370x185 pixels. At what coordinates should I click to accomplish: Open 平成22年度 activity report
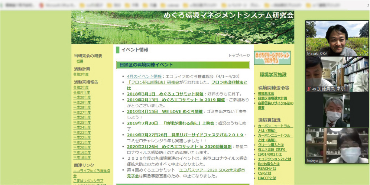click(82, 137)
